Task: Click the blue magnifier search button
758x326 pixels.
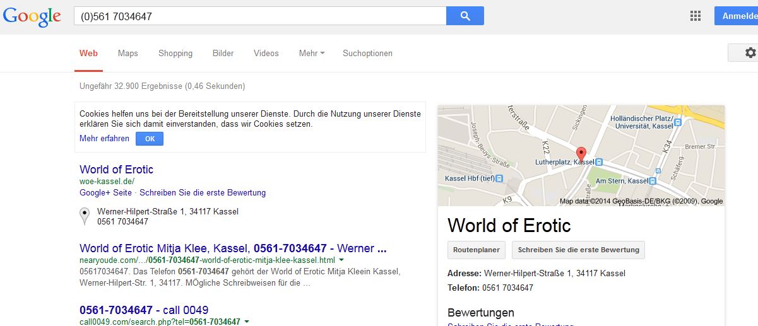Action: (x=465, y=16)
